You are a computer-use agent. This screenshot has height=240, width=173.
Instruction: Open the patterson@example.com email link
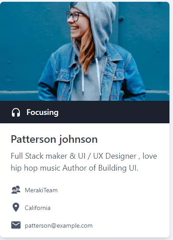click(59, 225)
